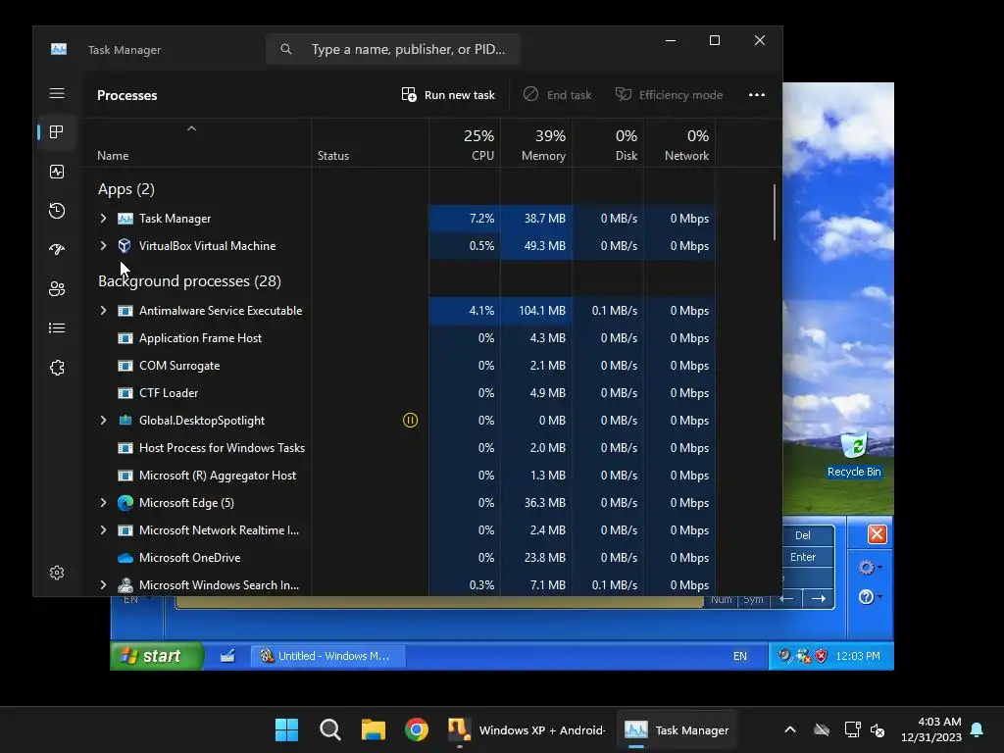Screen dimensions: 1004x753
Task: Open the notification bell in system tray
Action: point(978,729)
